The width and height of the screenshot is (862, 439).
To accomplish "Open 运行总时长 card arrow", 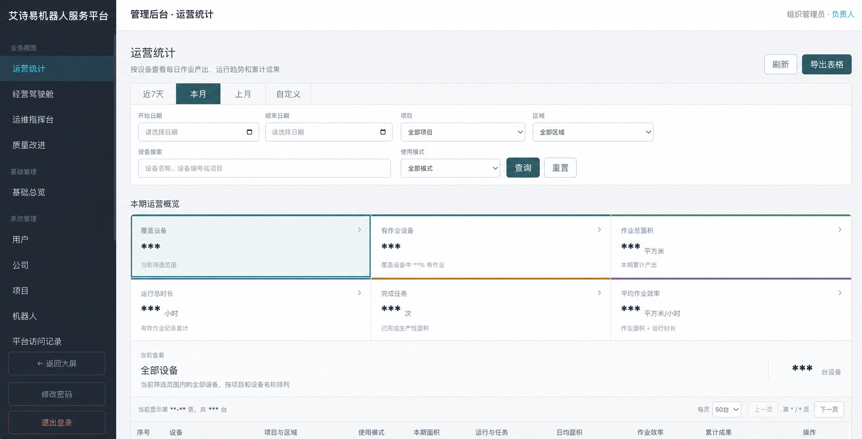I will point(359,293).
